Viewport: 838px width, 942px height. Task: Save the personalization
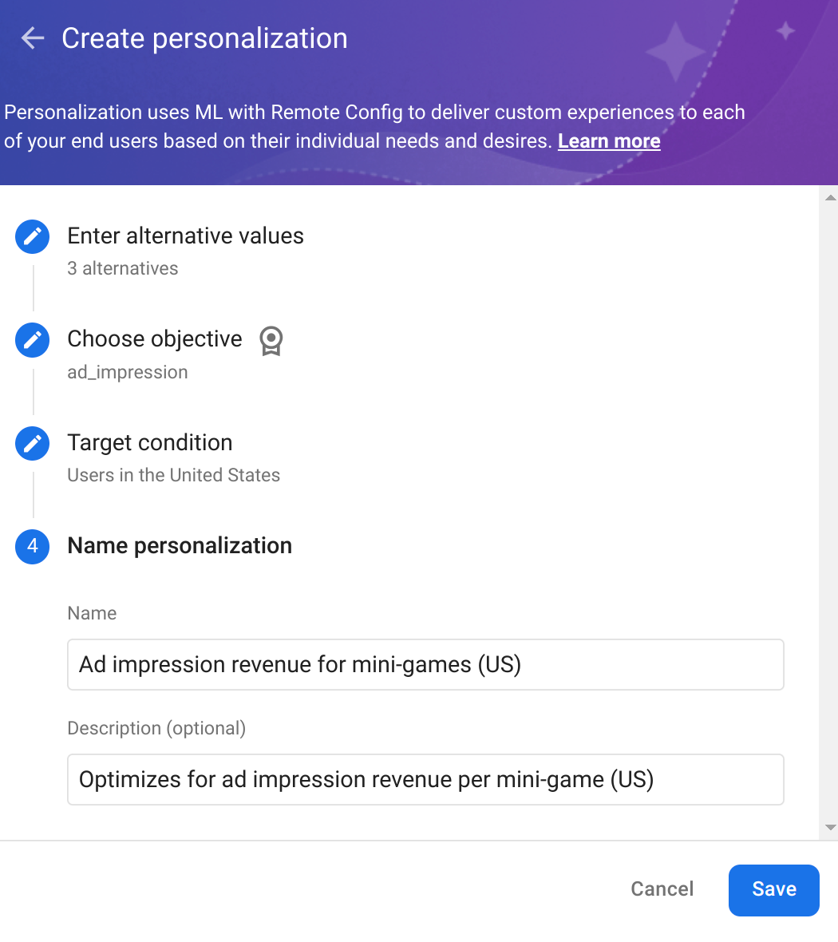tap(773, 889)
